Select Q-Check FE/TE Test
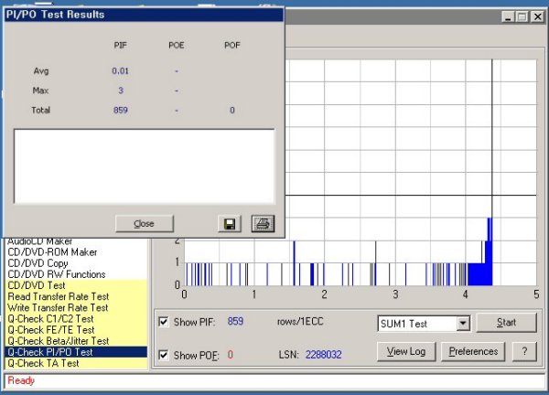Viewport: 549px width, 395px height. click(x=76, y=329)
